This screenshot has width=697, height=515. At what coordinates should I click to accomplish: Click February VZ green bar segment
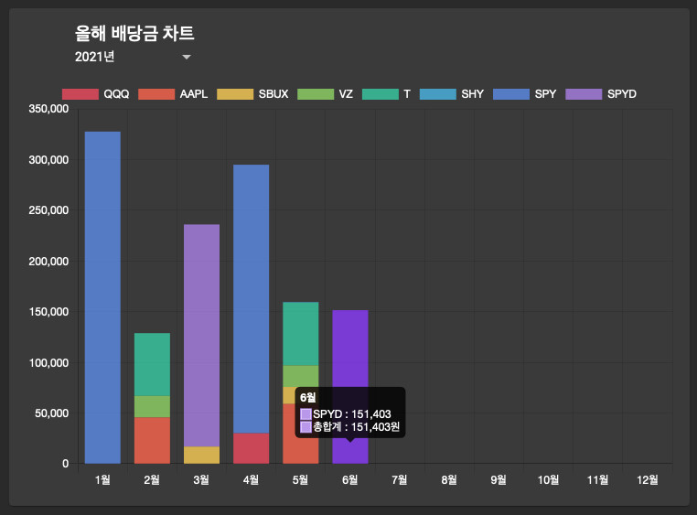coord(152,406)
